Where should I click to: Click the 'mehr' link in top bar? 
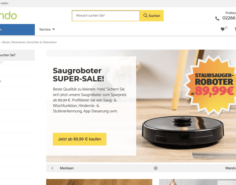pyautogui.click(x=5, y=3)
